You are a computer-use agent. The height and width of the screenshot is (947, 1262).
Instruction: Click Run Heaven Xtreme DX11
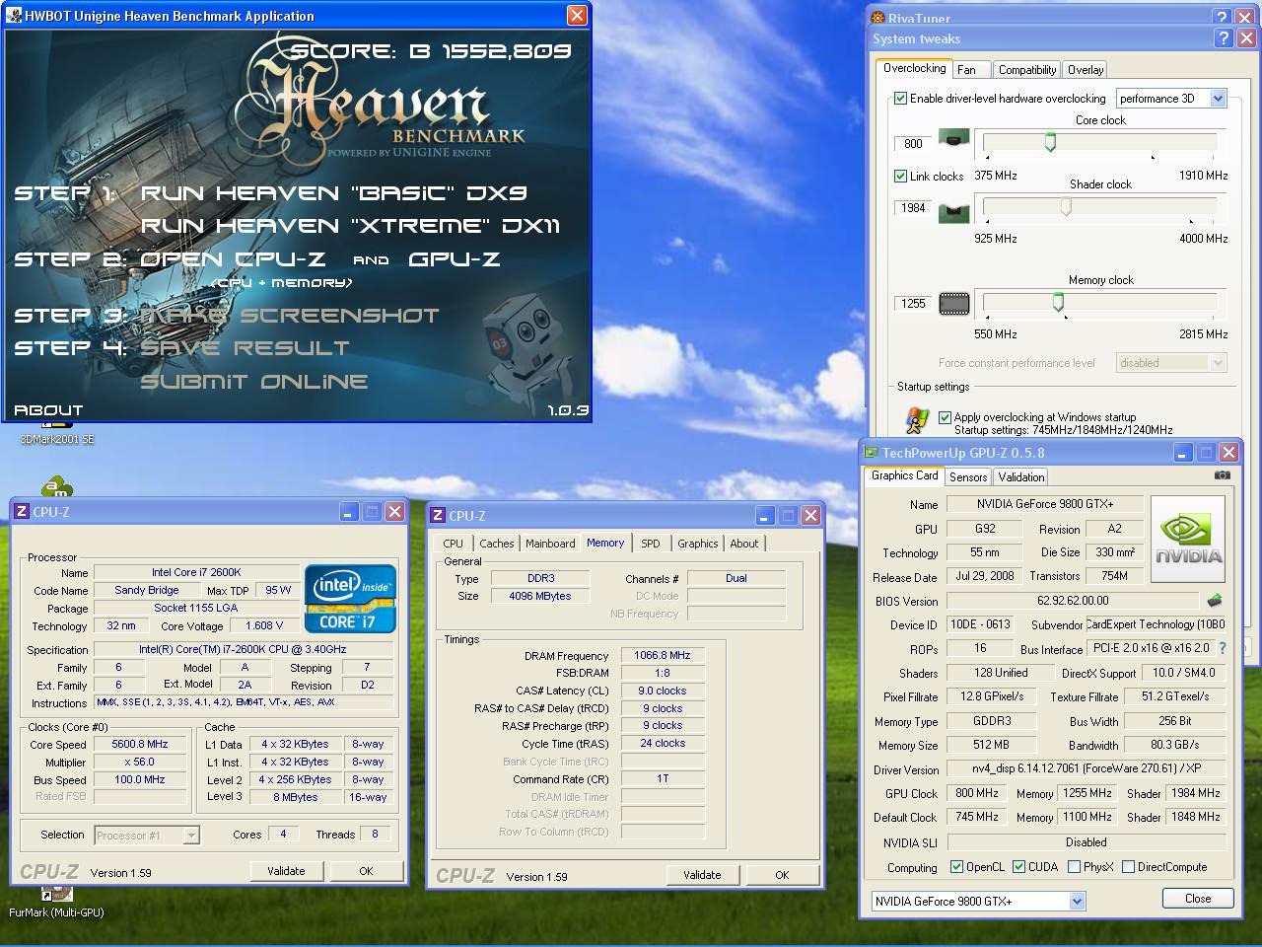pyautogui.click(x=350, y=226)
